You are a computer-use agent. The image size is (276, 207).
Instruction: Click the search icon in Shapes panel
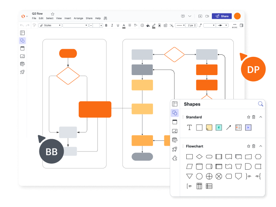[261, 104]
